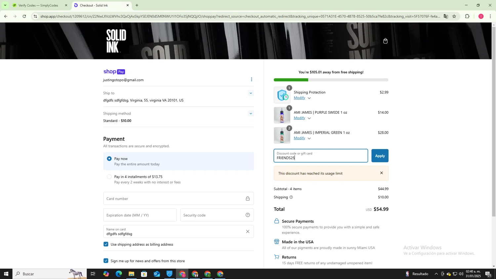The height and width of the screenshot is (279, 496).
Task: Launch Microsoft Edge from taskbar
Action: tap(119, 274)
